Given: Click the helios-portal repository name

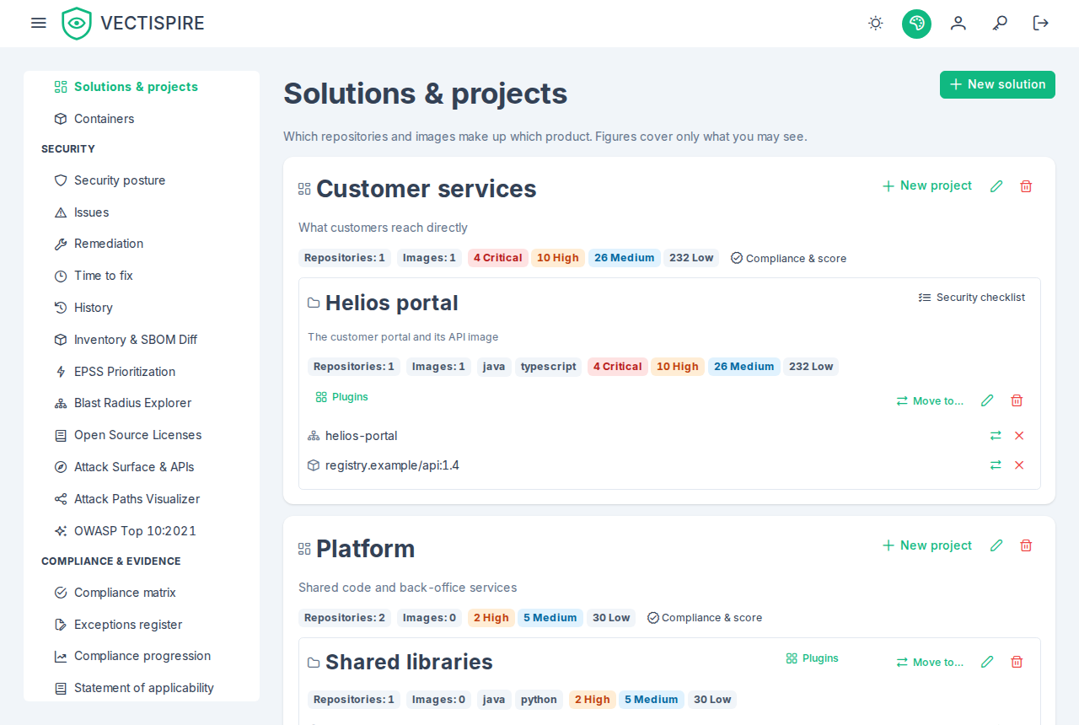Looking at the screenshot, I should pyautogui.click(x=361, y=436).
